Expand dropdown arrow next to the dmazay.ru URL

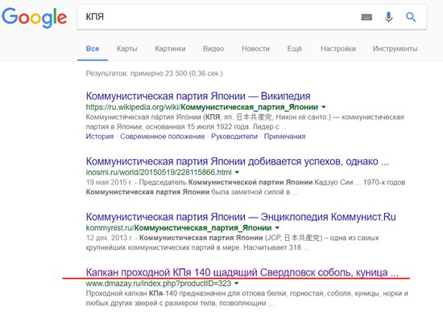pyautogui.click(x=237, y=283)
